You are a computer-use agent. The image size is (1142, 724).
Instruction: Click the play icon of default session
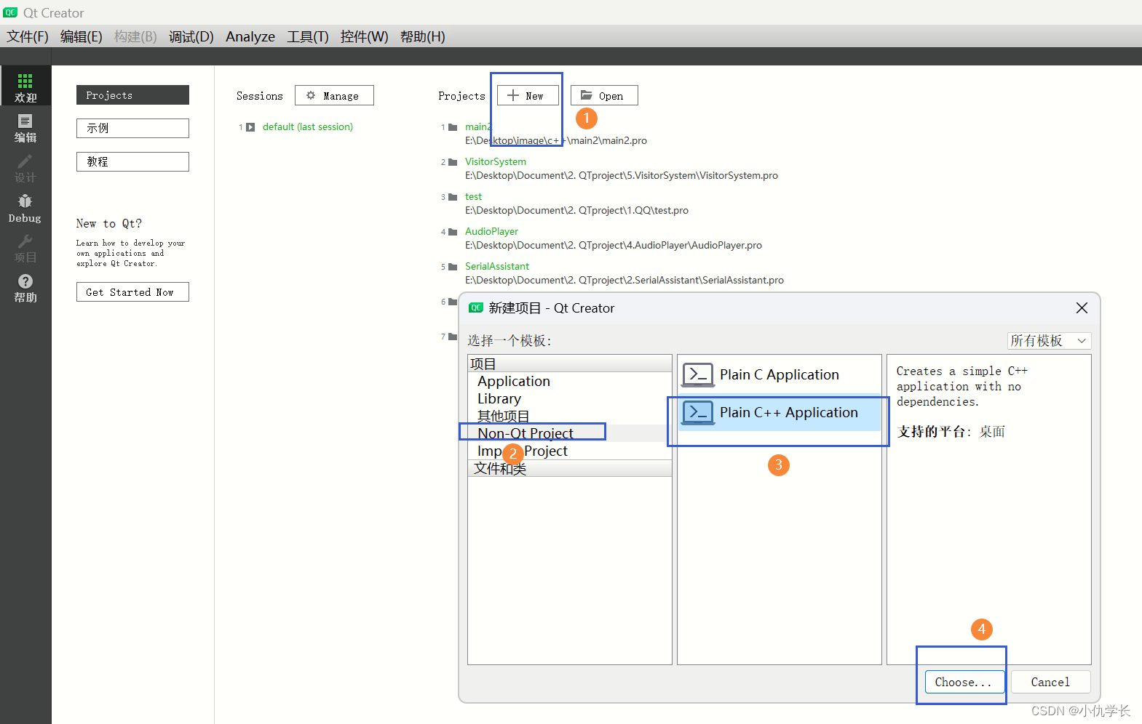250,127
